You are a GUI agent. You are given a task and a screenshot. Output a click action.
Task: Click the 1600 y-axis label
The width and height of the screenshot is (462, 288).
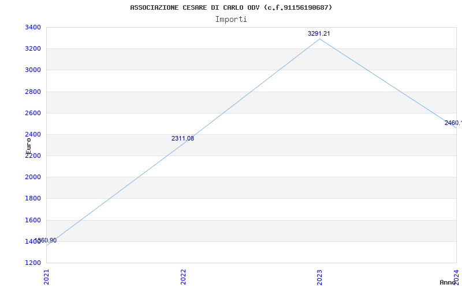tap(33, 220)
